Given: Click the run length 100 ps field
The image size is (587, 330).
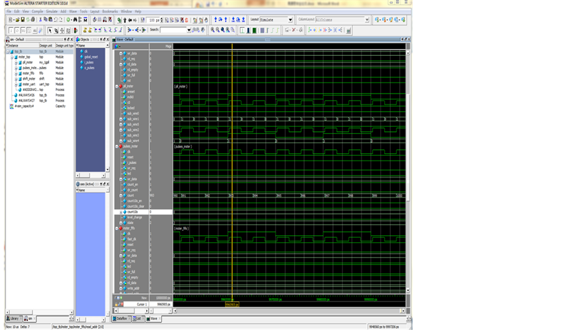Looking at the screenshot, I should click(x=153, y=20).
